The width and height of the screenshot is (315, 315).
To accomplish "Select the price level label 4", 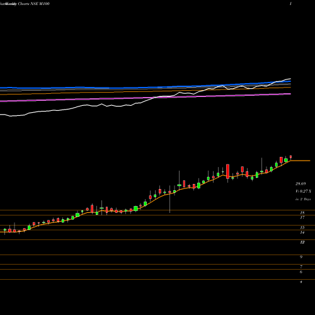I will click(x=301, y=282).
